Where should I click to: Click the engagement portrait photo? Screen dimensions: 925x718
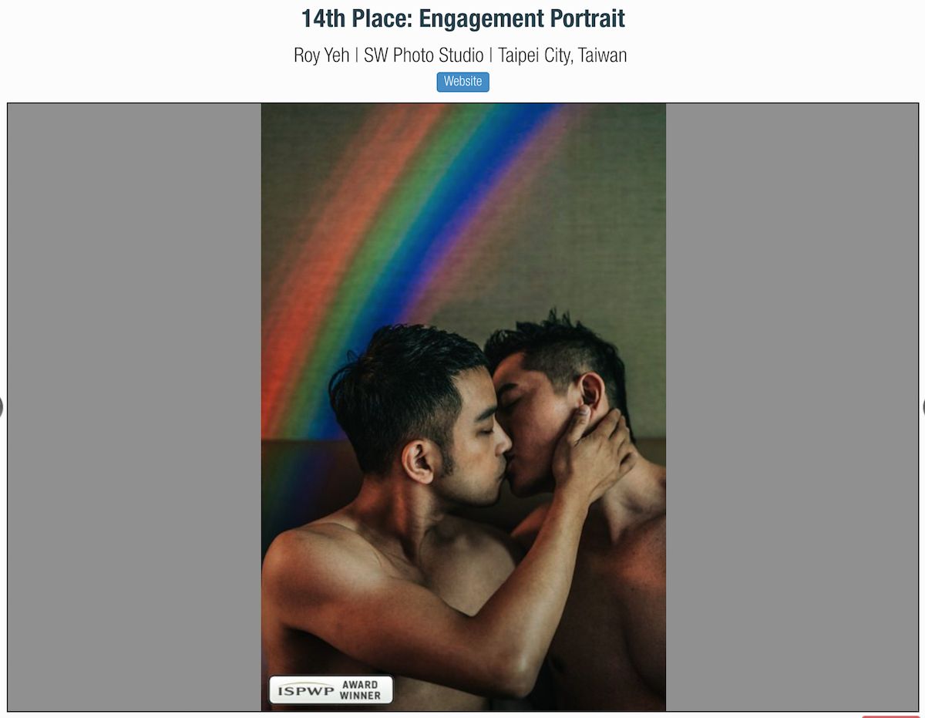point(463,407)
